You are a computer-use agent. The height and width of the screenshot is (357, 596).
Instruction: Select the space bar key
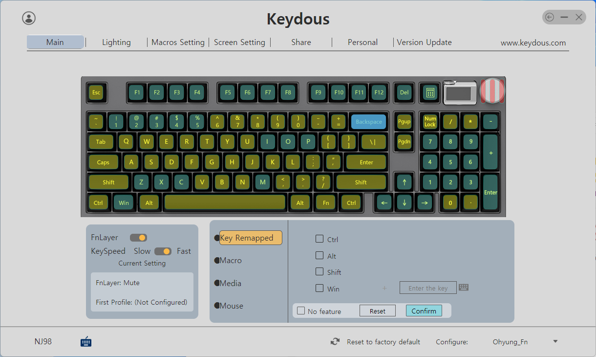tap(225, 202)
